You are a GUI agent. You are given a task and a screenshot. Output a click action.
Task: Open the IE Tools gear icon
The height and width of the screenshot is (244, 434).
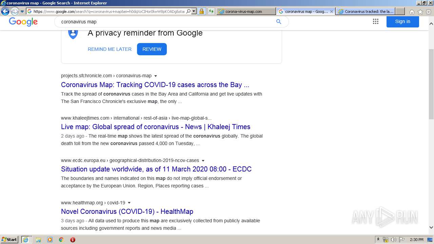[x=429, y=12]
